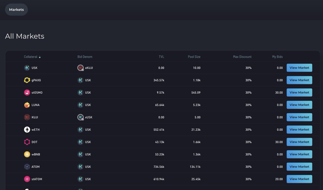
Task: Click USK bid icon in DOT row
Action: point(80,142)
